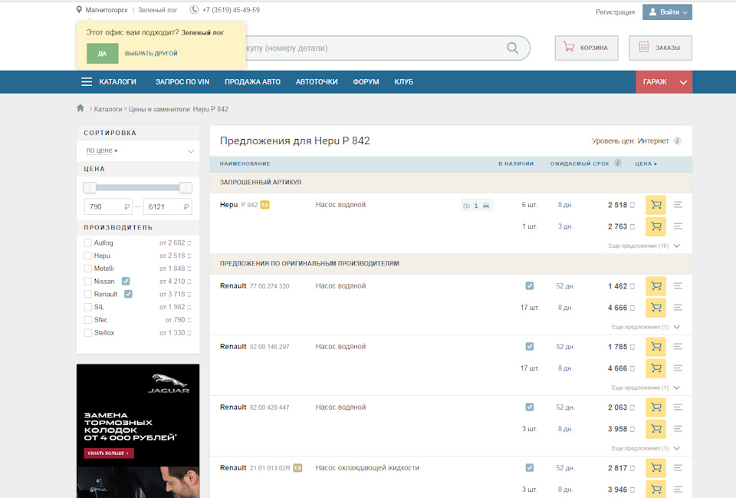The image size is (736, 498).
Task: Click the phone icon beside +7 (3519) 45-49-59
Action: 194,9
